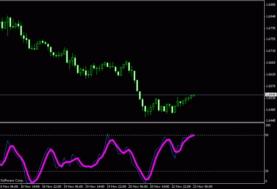Click the 1.6885 price axis label
Viewport: 277px width, 189px height.
271,5
